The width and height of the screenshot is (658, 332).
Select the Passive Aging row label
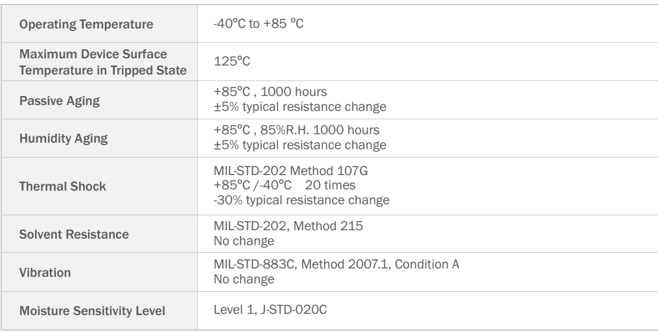pyautogui.click(x=60, y=101)
